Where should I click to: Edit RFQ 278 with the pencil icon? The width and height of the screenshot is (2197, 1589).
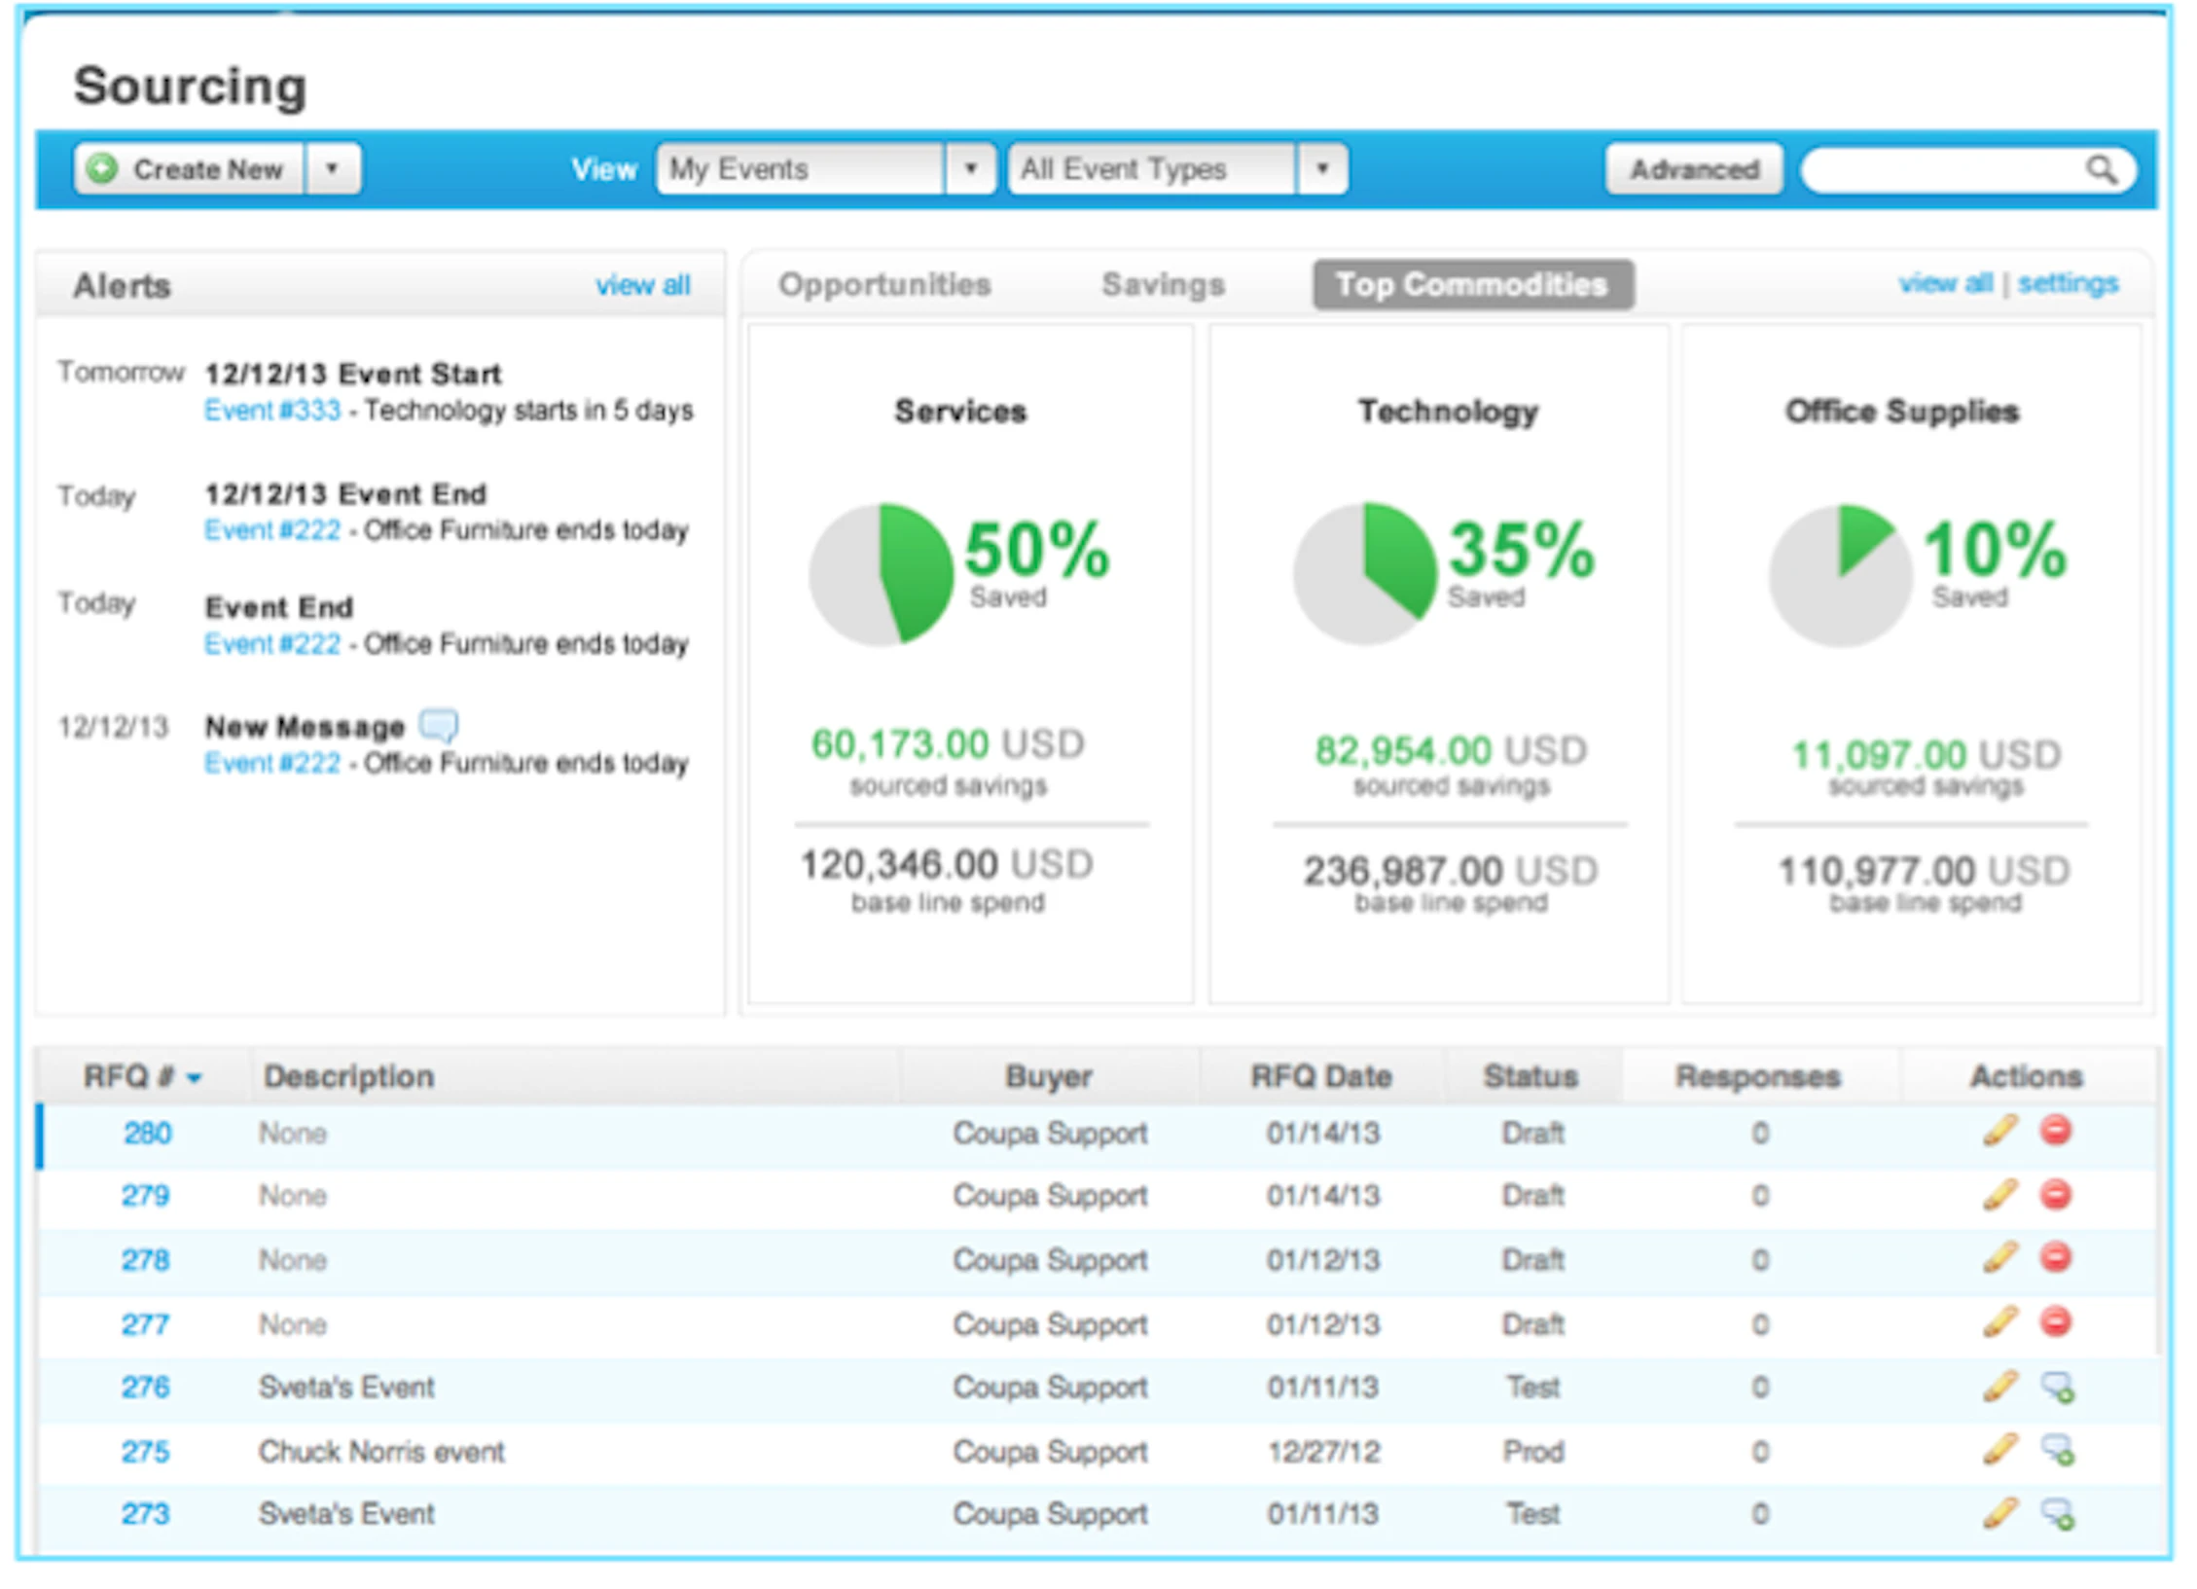tap(1999, 1259)
